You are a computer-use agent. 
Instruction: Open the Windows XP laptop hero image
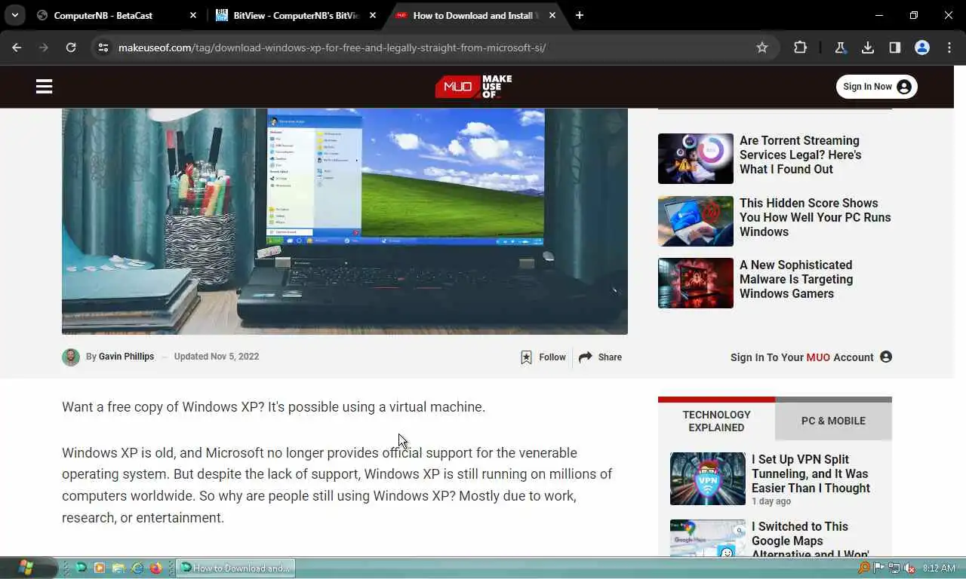click(345, 221)
